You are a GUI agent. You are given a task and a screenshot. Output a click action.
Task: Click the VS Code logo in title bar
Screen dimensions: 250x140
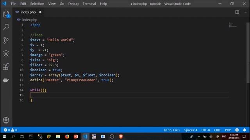(4, 3)
